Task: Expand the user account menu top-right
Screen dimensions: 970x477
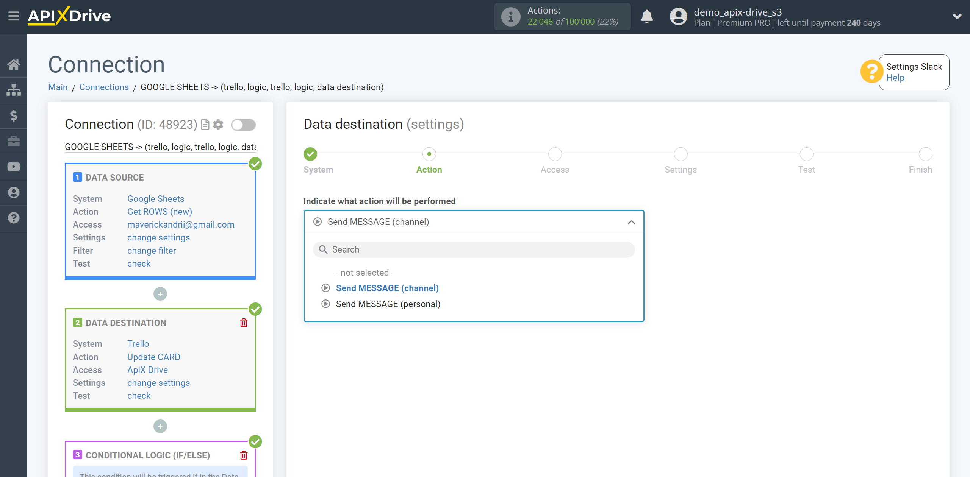Action: [x=954, y=16]
